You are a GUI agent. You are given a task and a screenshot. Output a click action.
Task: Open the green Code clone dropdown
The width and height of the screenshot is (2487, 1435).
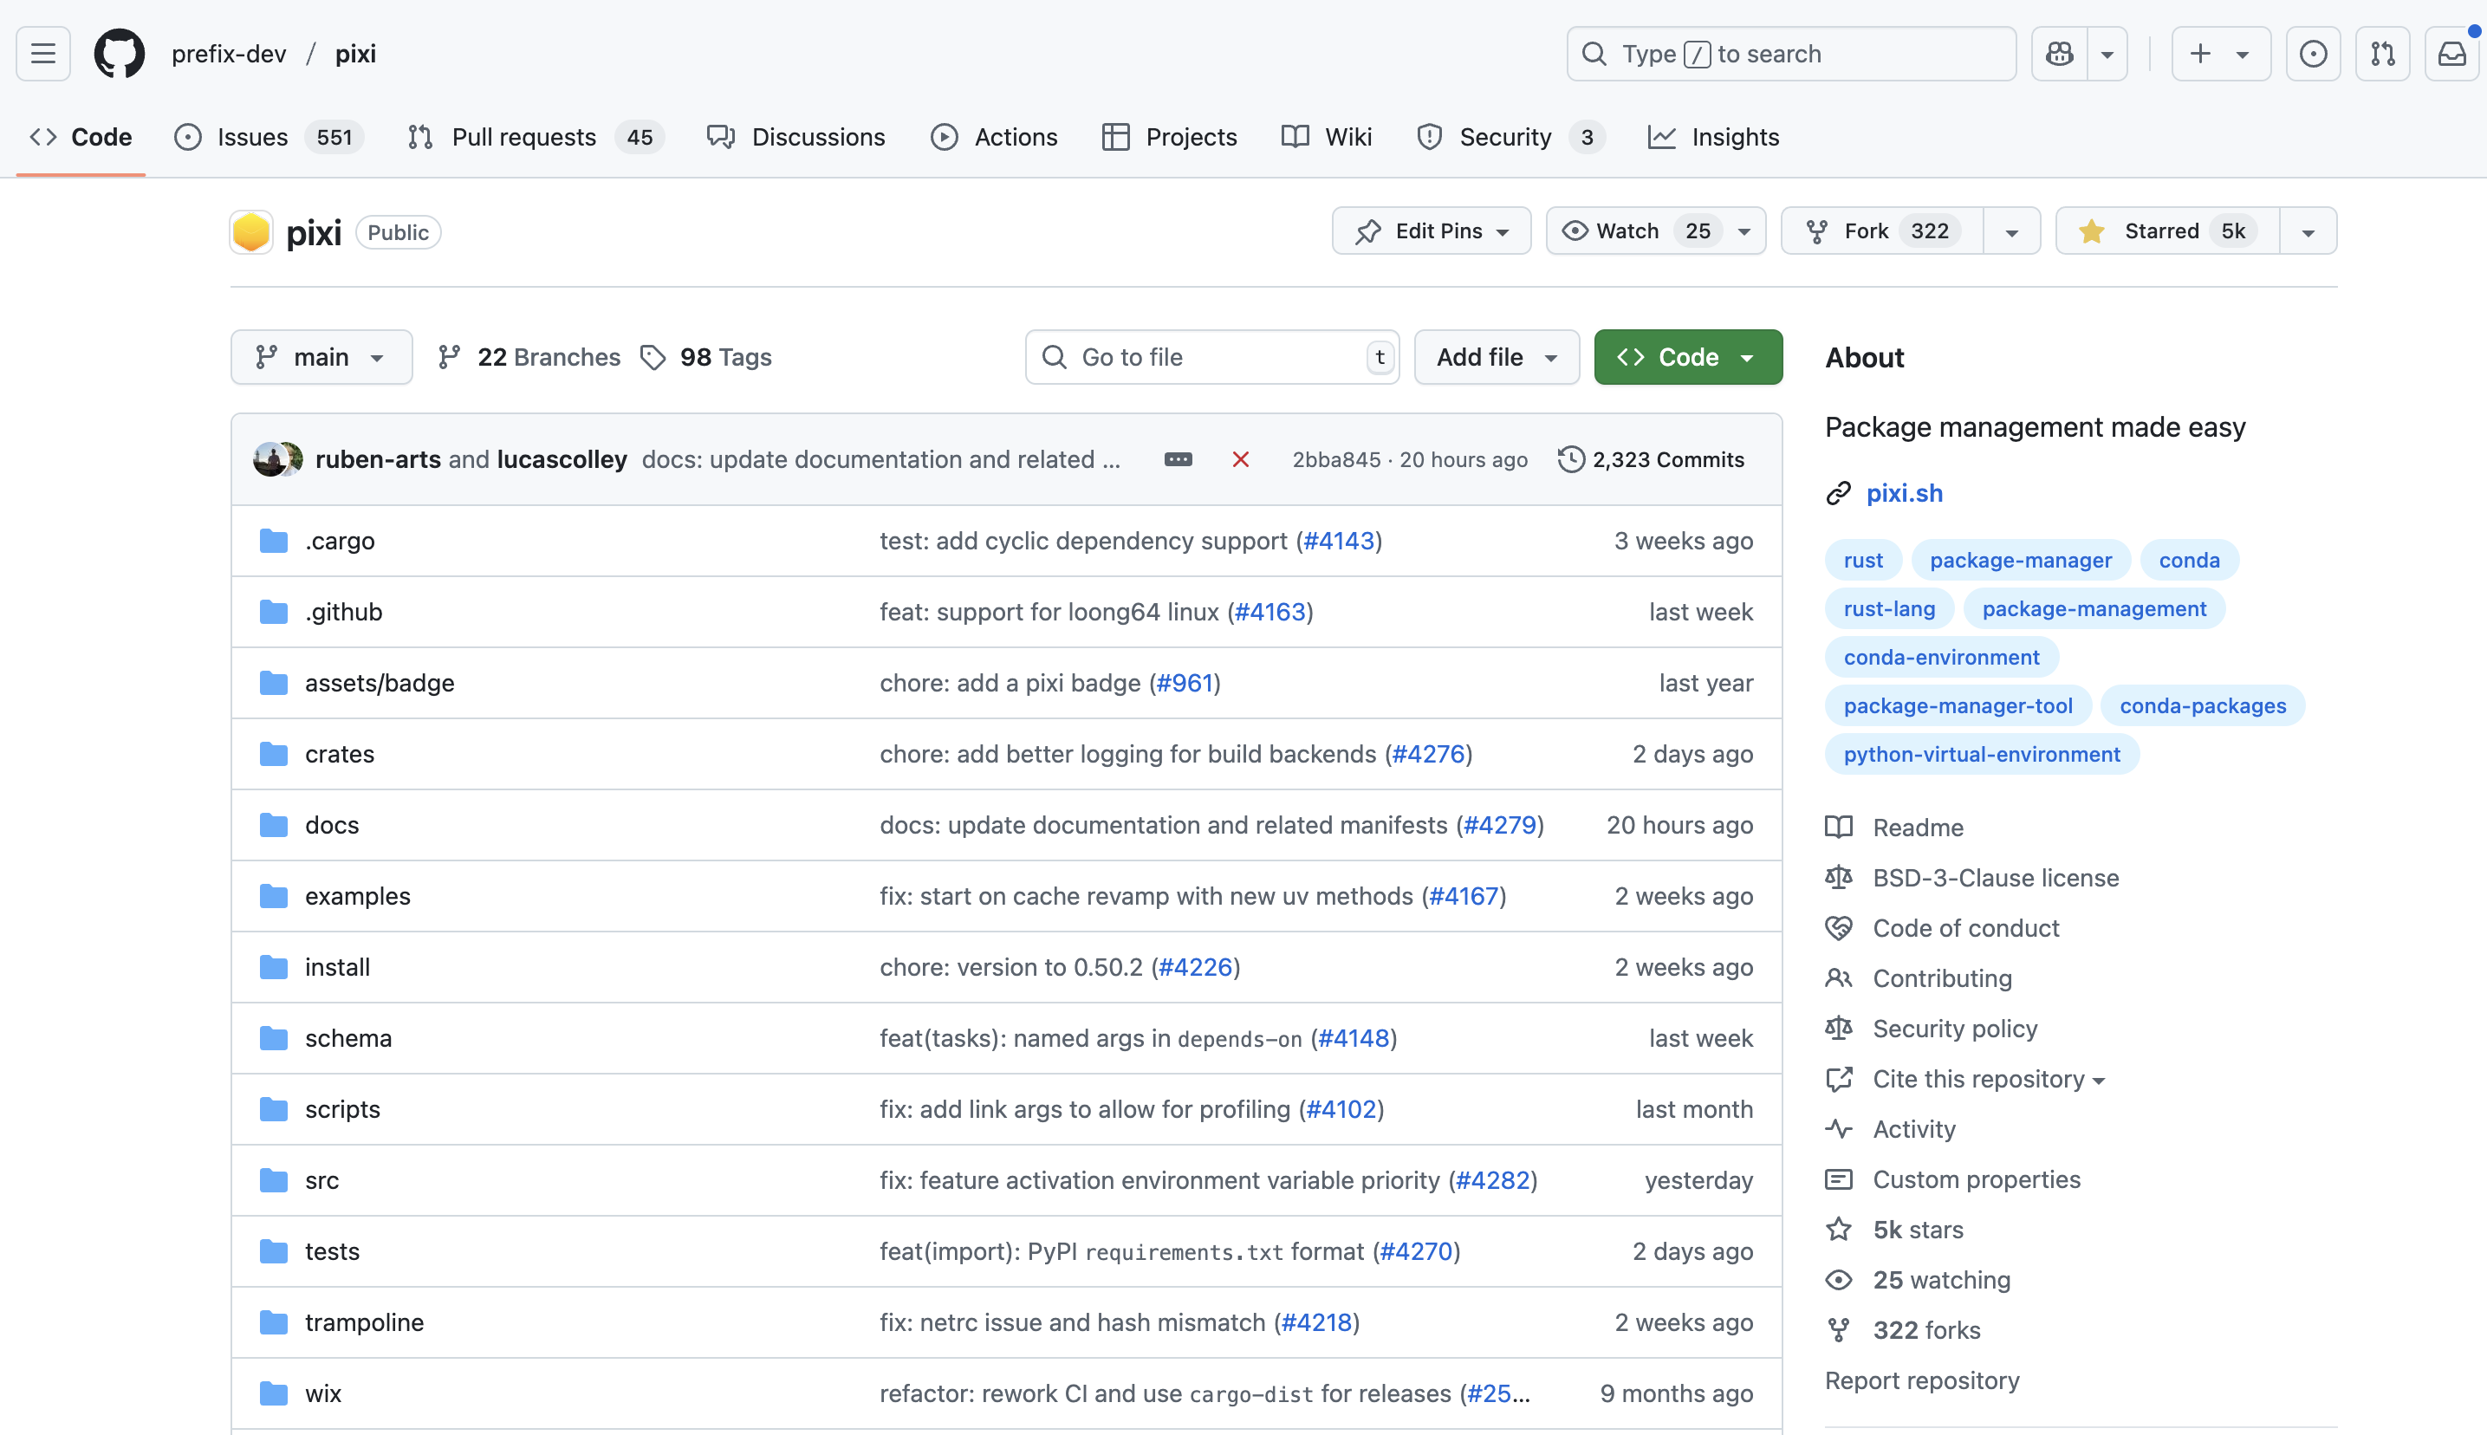click(1688, 357)
